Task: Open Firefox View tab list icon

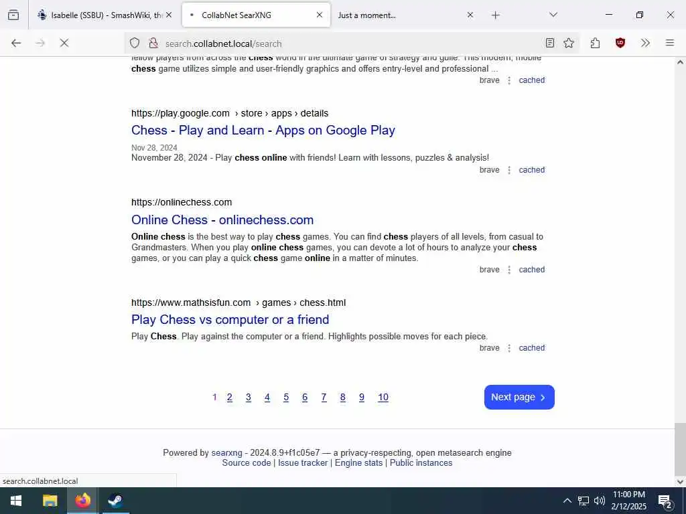Action: [x=13, y=15]
